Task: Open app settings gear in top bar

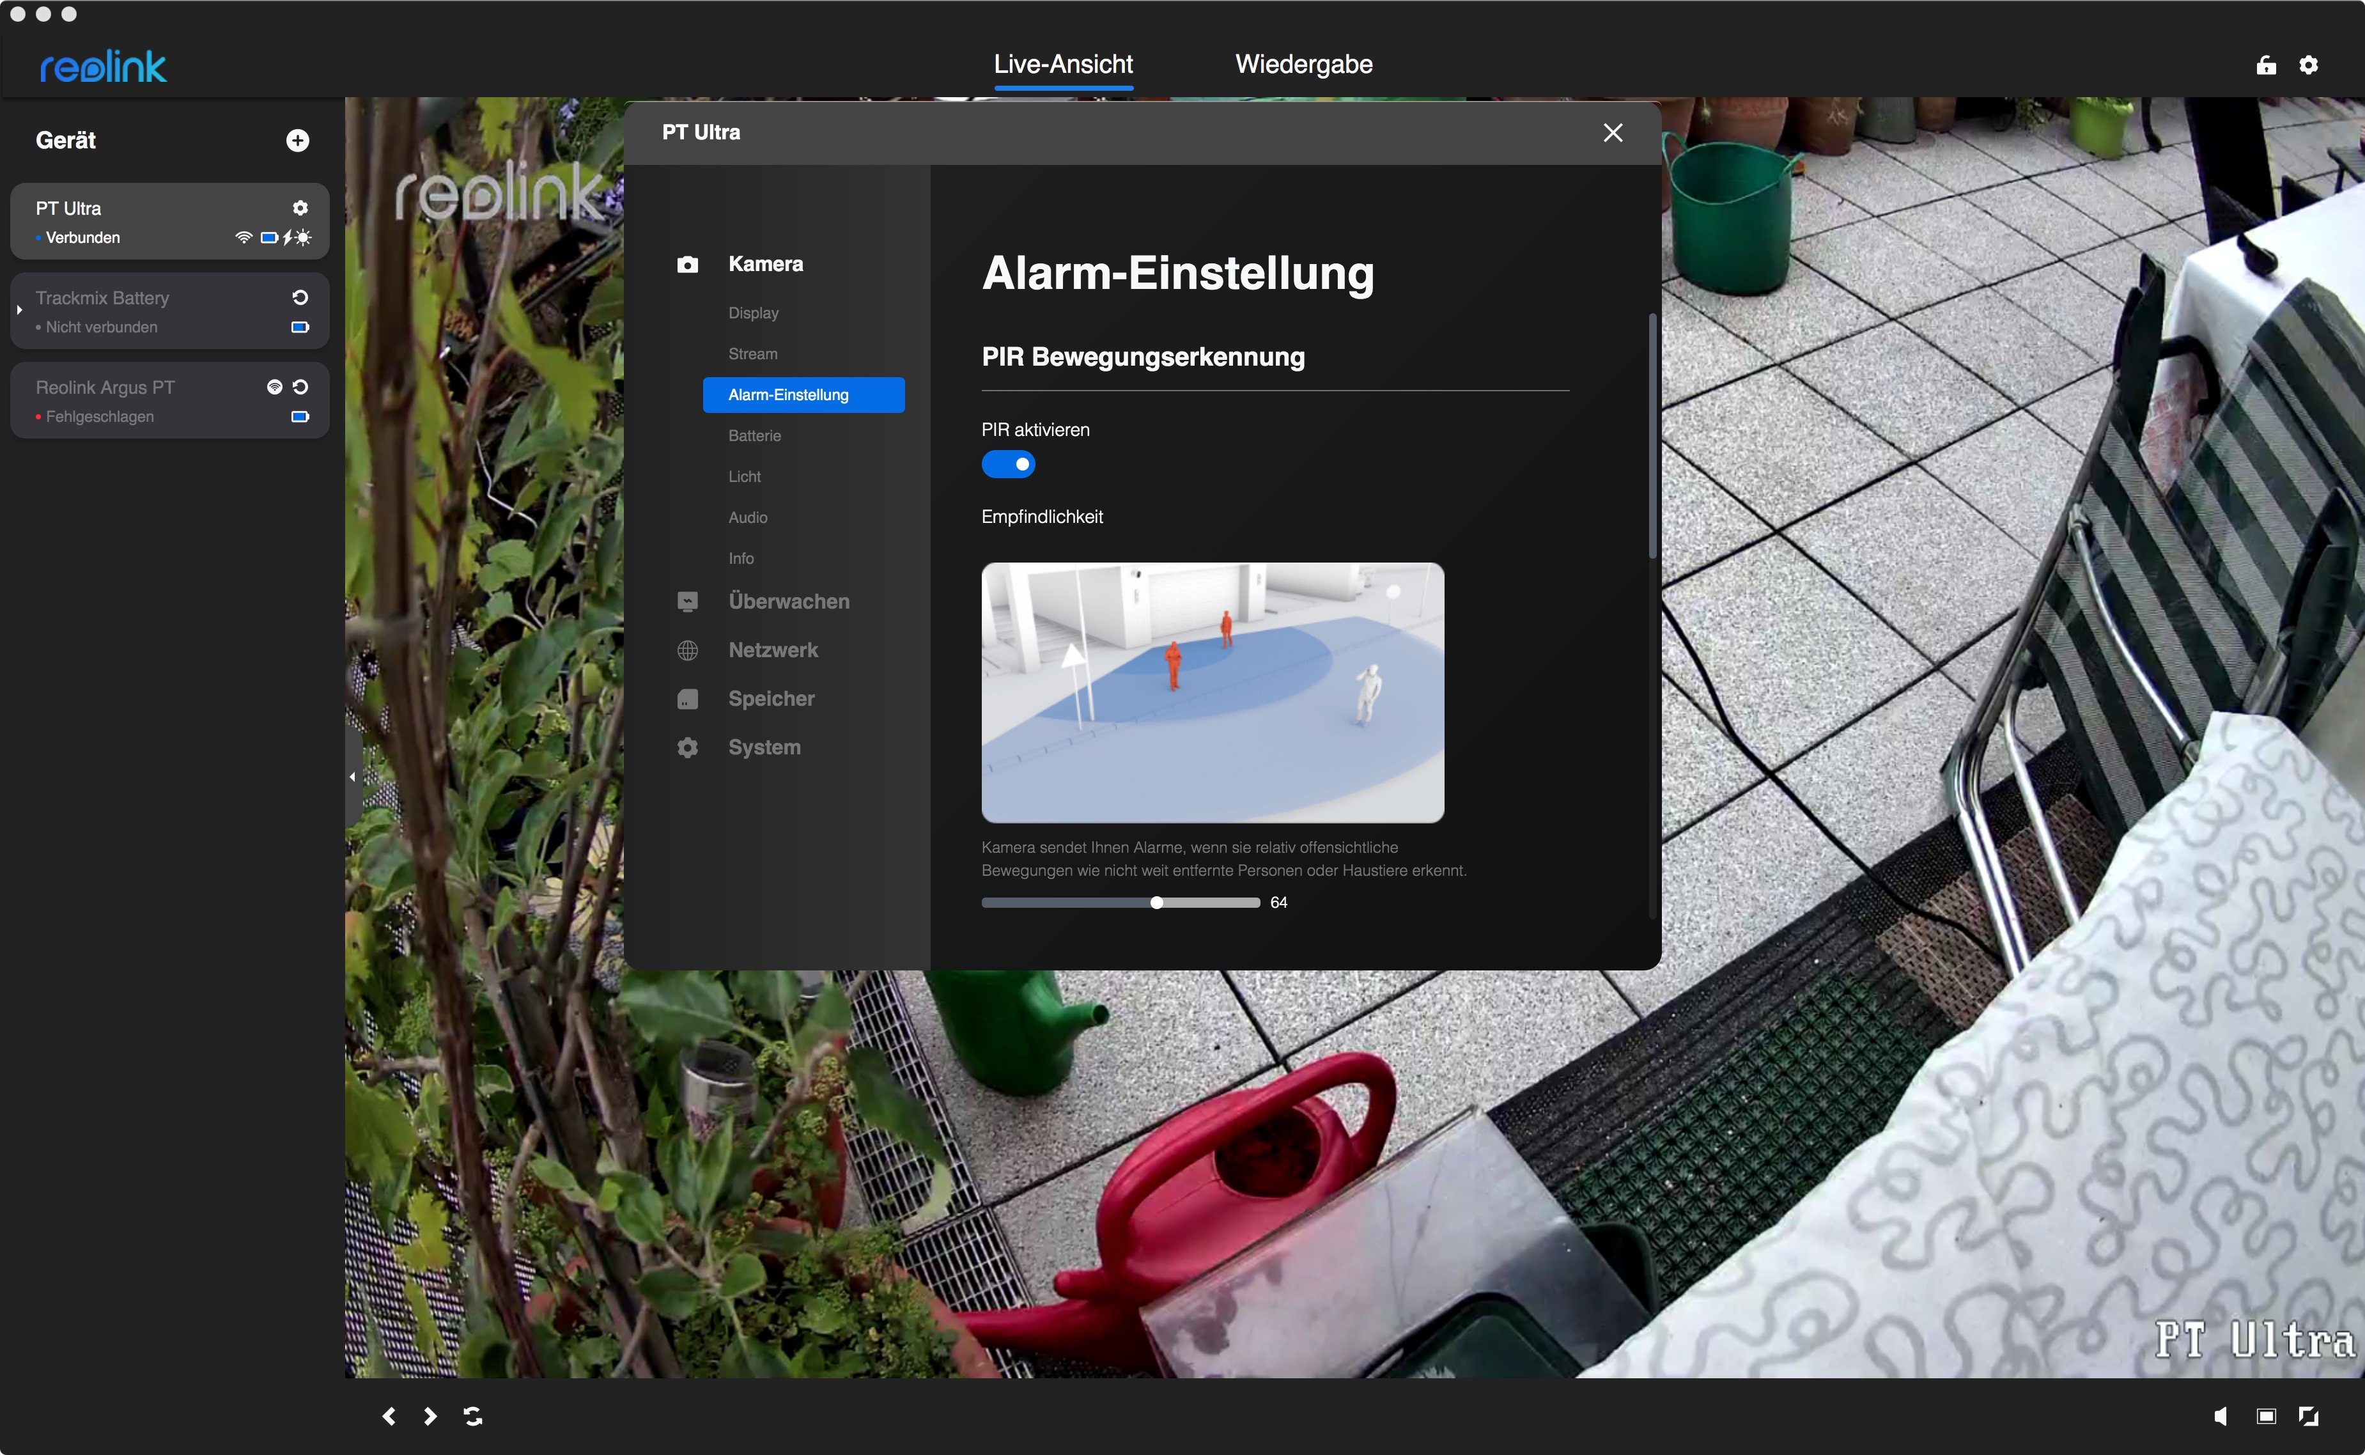Action: pos(2308,65)
